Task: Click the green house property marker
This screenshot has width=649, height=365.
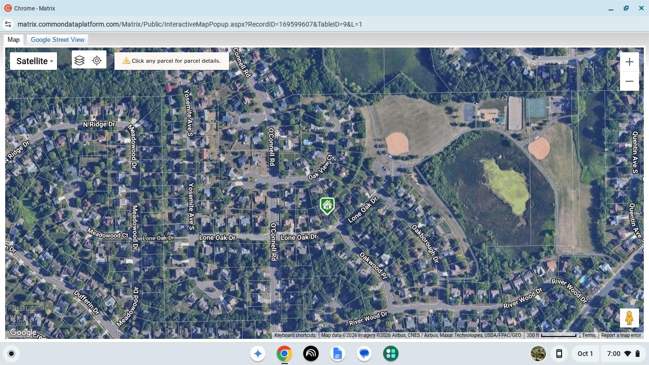Action: click(x=327, y=206)
